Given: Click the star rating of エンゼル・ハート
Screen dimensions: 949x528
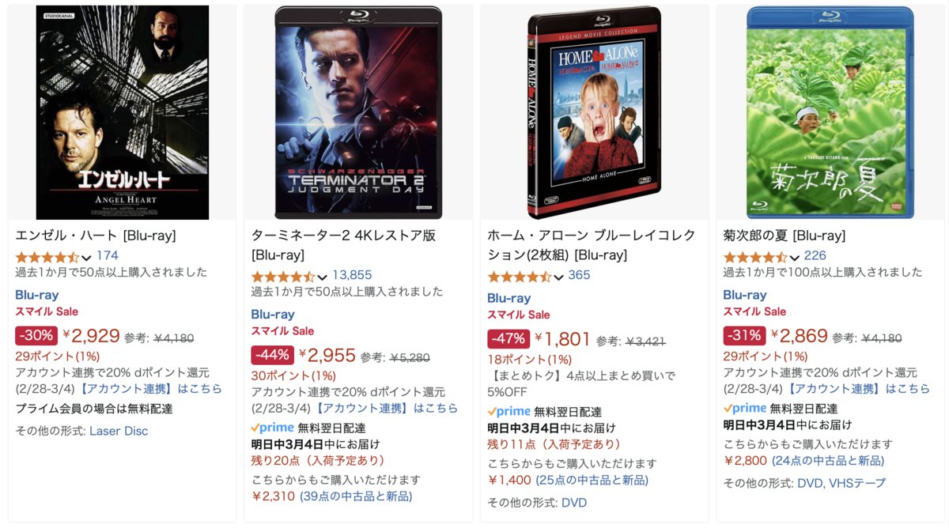Looking at the screenshot, I should point(47,257).
